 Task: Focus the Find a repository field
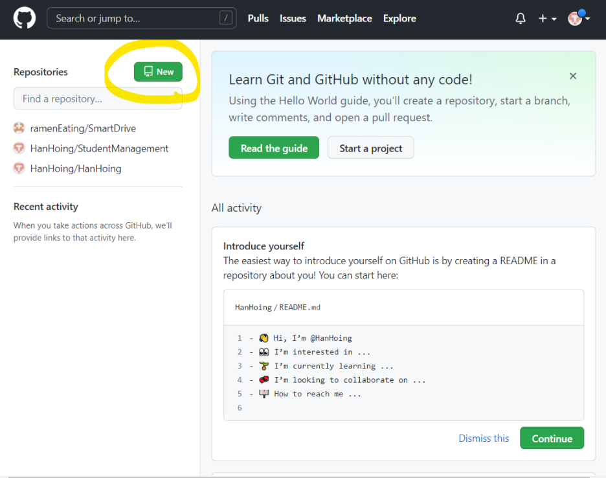click(98, 98)
